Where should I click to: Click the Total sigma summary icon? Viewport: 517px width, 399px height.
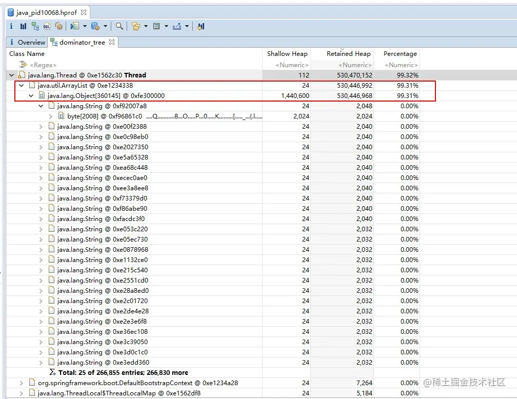[52, 372]
